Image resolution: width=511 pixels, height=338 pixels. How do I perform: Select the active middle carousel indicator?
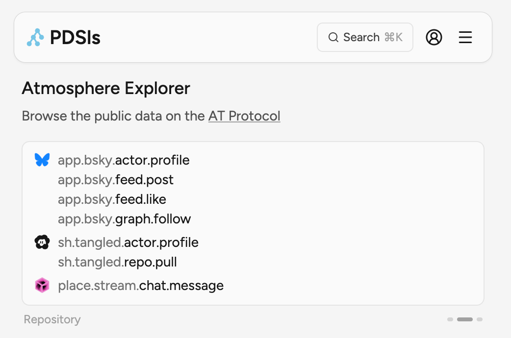pos(464,319)
